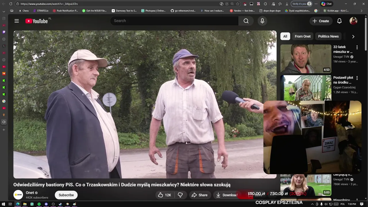Image resolution: width=368 pixels, height=207 pixels.
Task: Open the Uwaga! TVN channel under 32-latek
Action: click(x=341, y=57)
